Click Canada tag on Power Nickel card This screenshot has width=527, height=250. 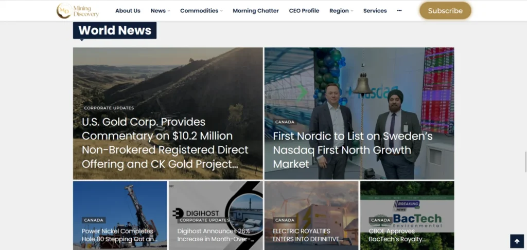(94, 220)
